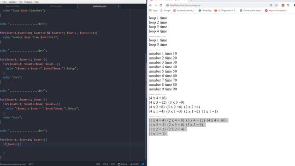Click 'number 5 time 50' in browser output
Image resolution: width=295 pixels, height=166 pixels.
click(163, 71)
